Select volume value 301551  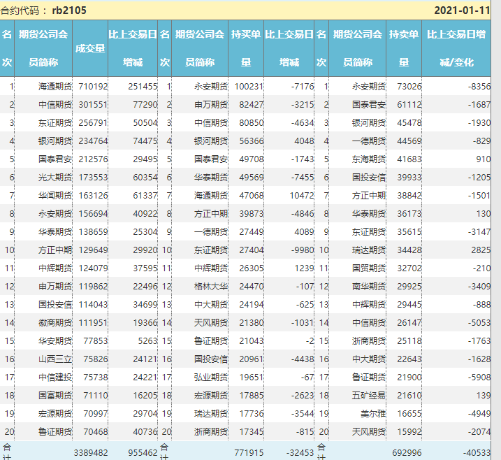click(93, 105)
